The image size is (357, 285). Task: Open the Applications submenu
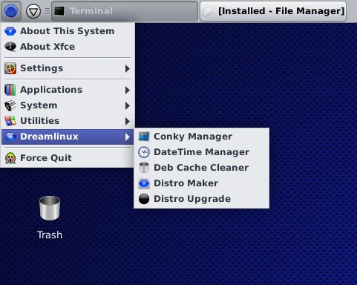click(x=68, y=90)
